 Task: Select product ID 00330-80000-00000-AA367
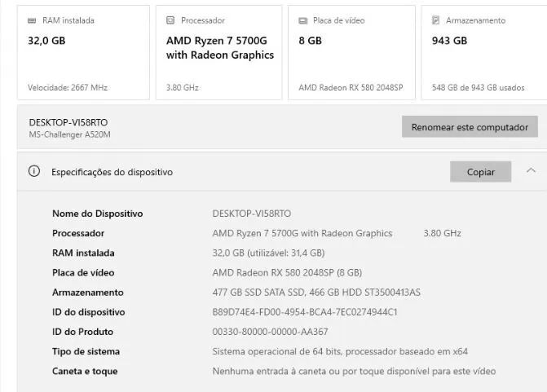(270, 332)
